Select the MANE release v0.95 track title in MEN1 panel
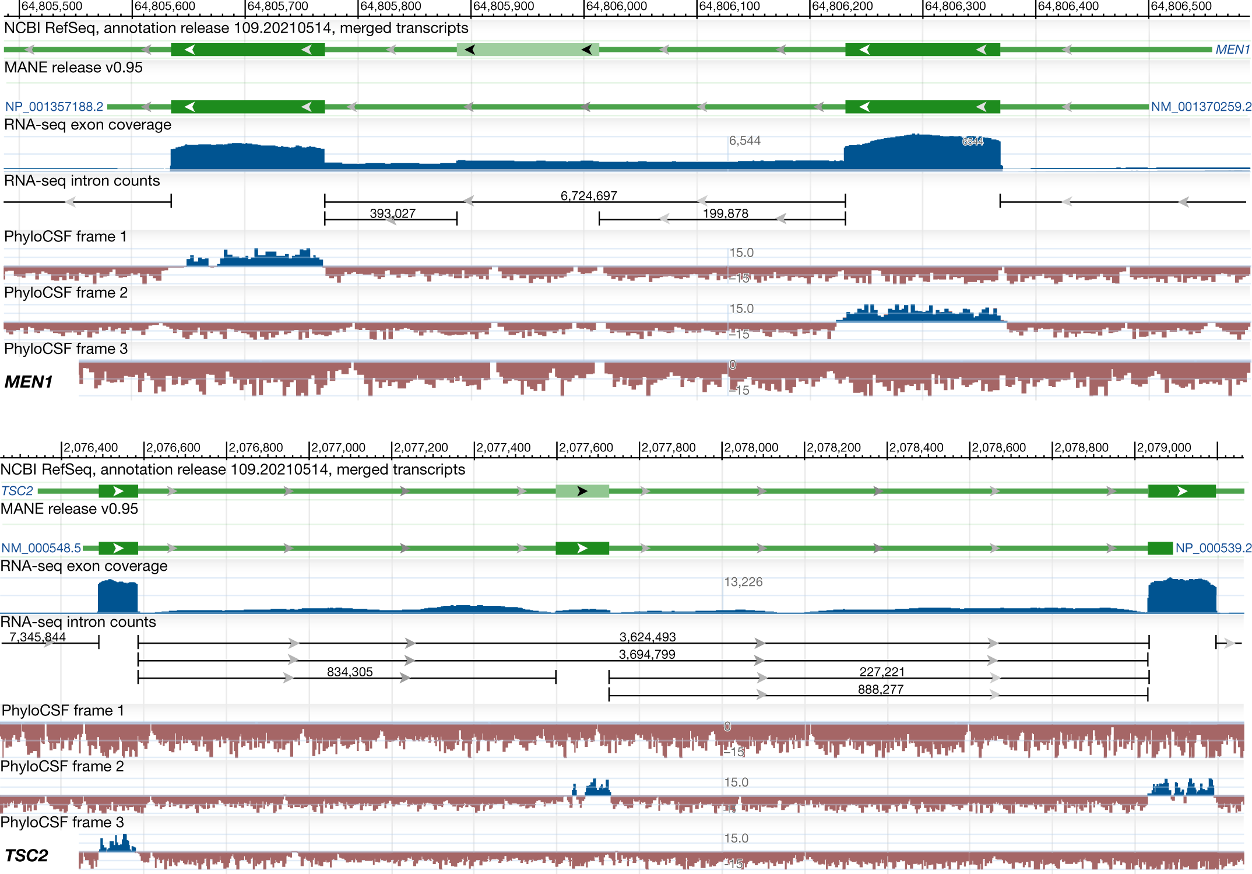This screenshot has height=874, width=1252. click(x=73, y=68)
